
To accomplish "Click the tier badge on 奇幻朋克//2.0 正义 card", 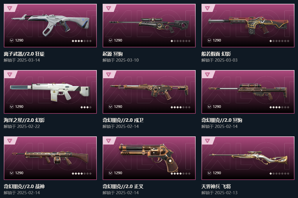I will [108, 141].
